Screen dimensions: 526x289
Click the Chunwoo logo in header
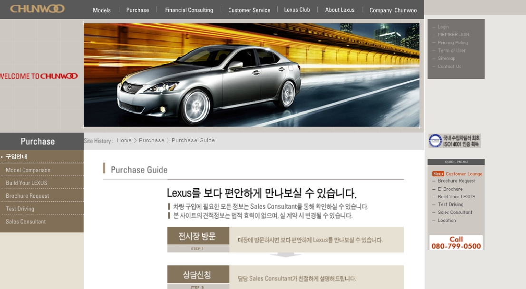tap(37, 9)
